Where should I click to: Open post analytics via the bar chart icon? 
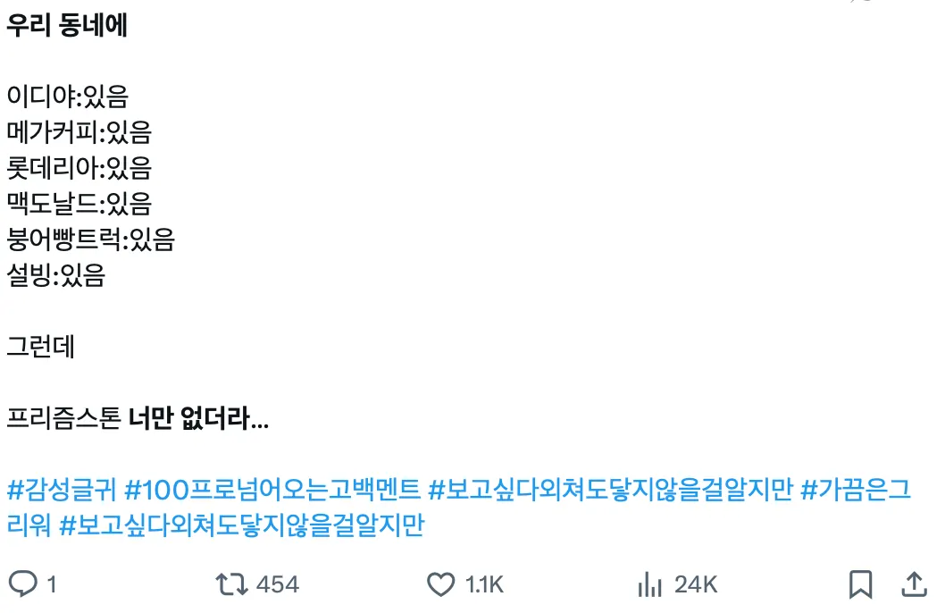pyautogui.click(x=648, y=585)
